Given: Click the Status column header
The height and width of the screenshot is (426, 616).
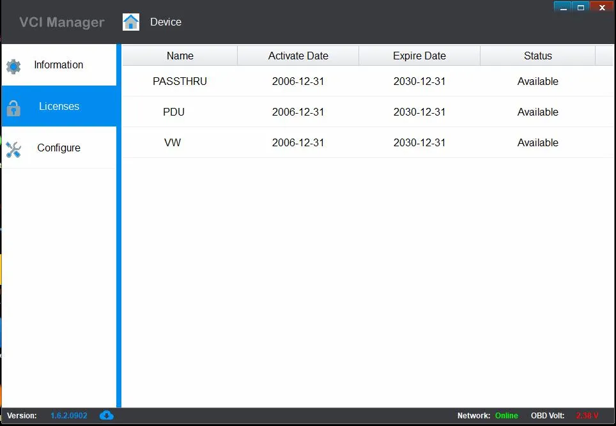Looking at the screenshot, I should pyautogui.click(x=537, y=56).
